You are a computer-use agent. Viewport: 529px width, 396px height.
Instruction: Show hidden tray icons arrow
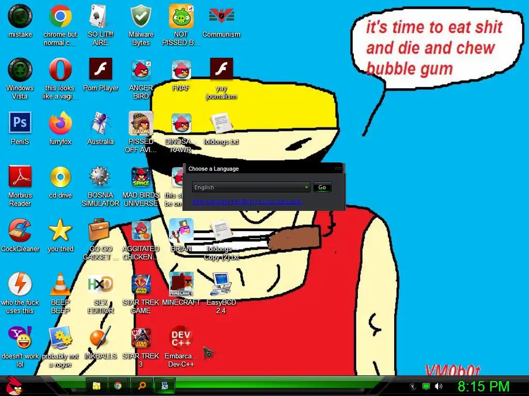tap(412, 387)
